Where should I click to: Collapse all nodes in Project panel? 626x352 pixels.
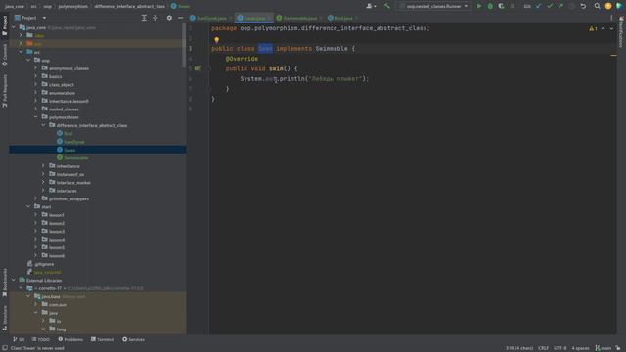[x=156, y=18]
